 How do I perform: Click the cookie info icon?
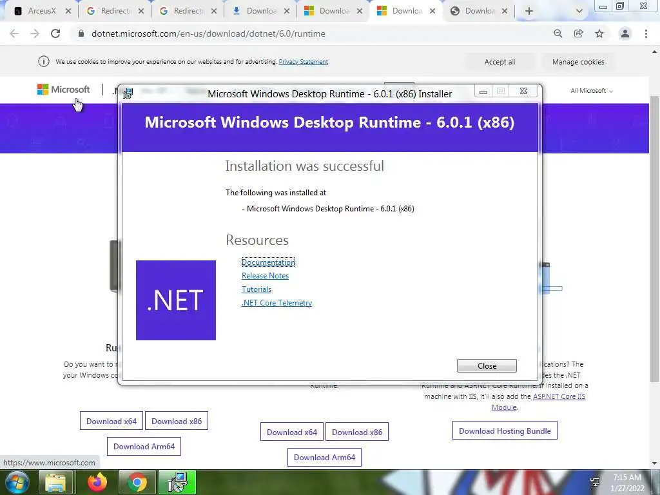pyautogui.click(x=43, y=61)
